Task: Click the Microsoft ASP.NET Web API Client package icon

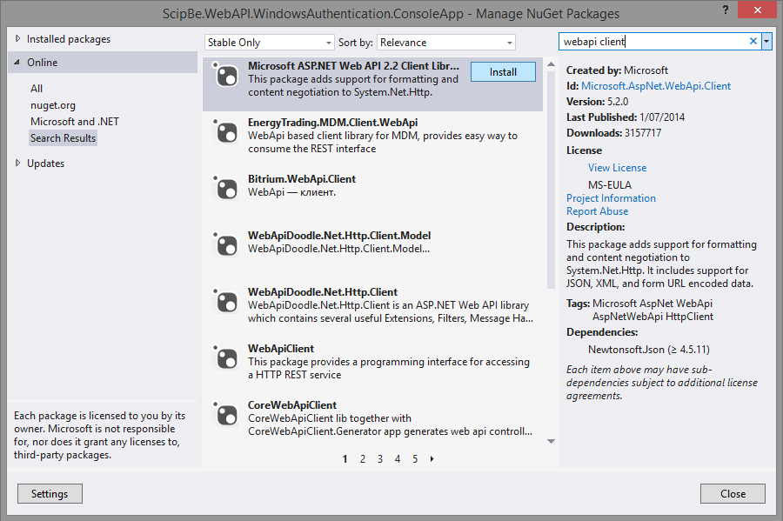Action: [x=226, y=76]
